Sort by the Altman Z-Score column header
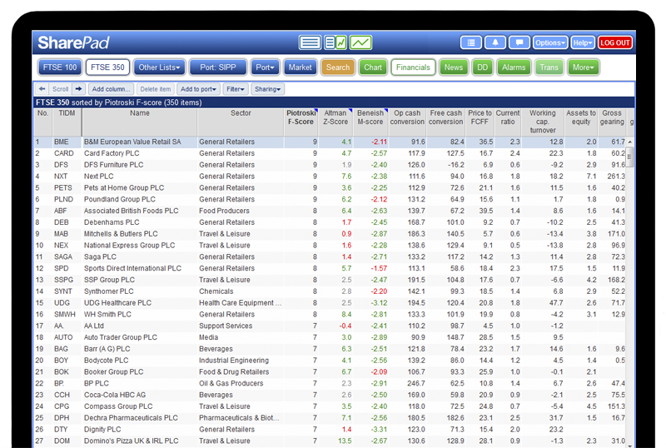This screenshot has width=666, height=448. coord(335,117)
